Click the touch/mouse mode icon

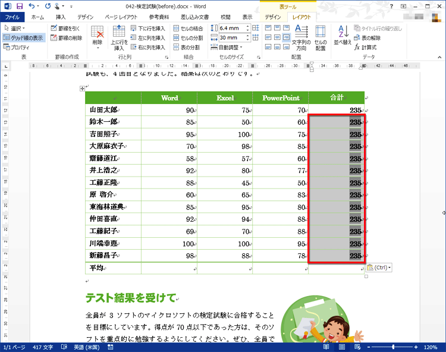[x=57, y=6]
